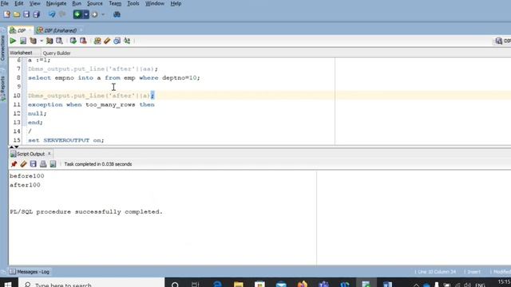Click the Clear output eraser icon

tap(23, 164)
